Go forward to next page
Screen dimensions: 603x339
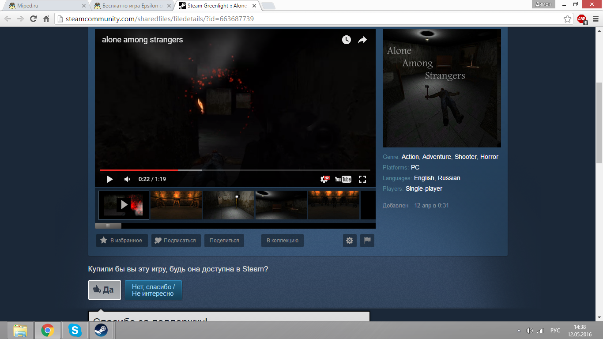[x=20, y=19]
